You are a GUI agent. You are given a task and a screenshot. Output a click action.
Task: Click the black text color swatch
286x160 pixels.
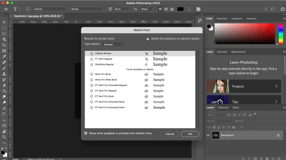click(x=180, y=9)
